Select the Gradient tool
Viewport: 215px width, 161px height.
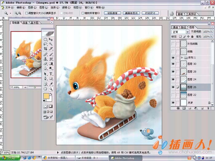tap(51, 64)
